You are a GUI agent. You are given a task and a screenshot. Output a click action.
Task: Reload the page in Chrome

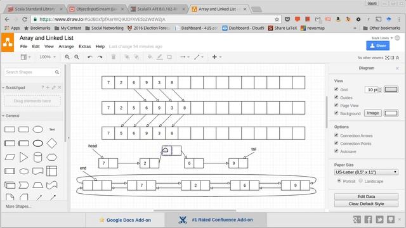coord(25,19)
